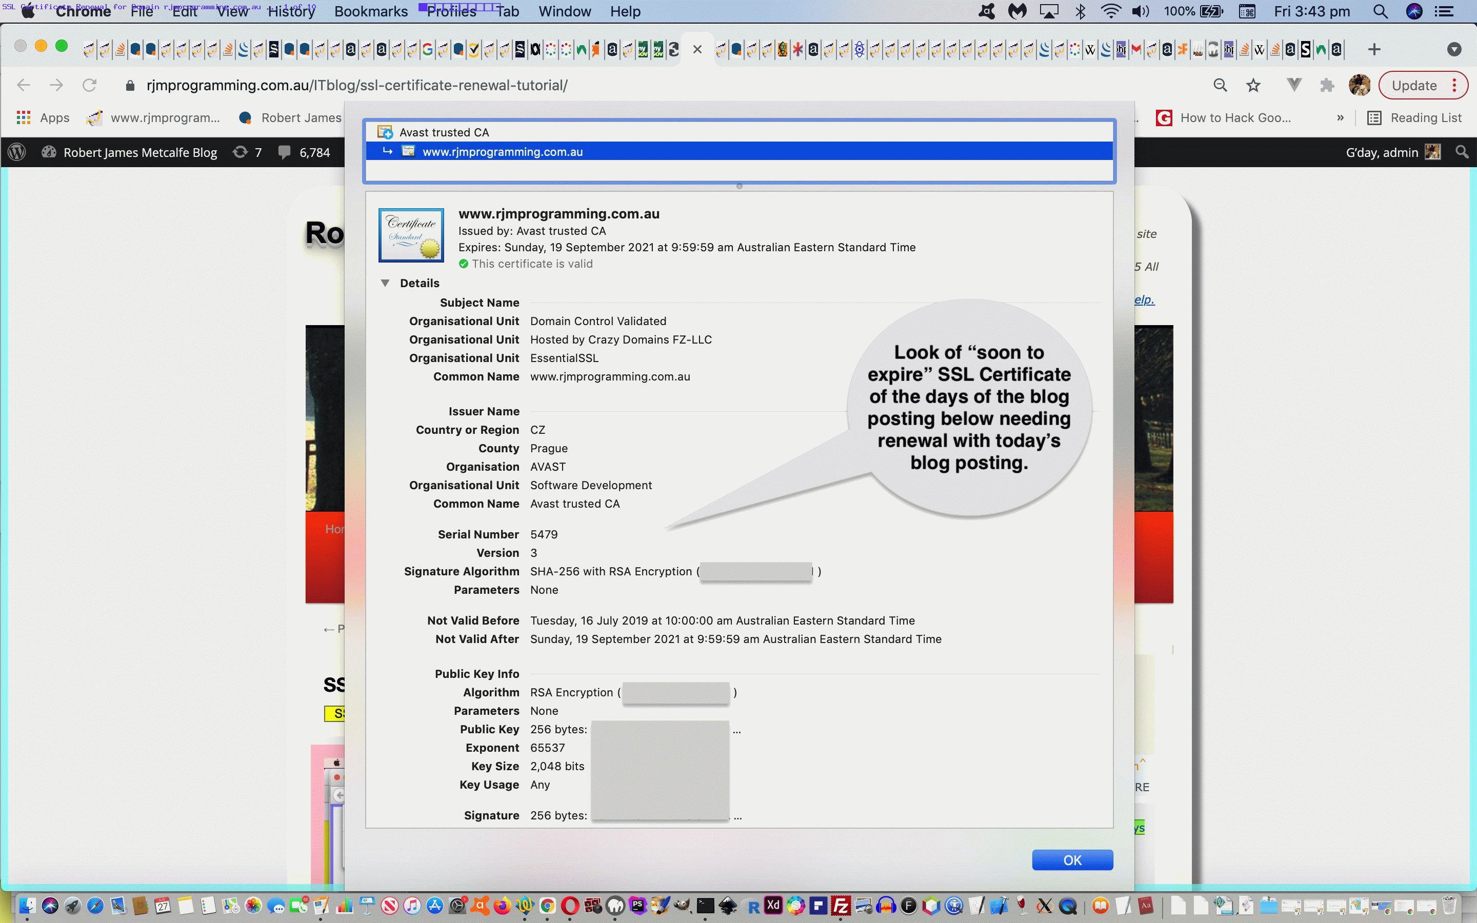Click the zoom magnifier icon in address bar
Image resolution: width=1477 pixels, height=923 pixels.
coord(1220,86)
